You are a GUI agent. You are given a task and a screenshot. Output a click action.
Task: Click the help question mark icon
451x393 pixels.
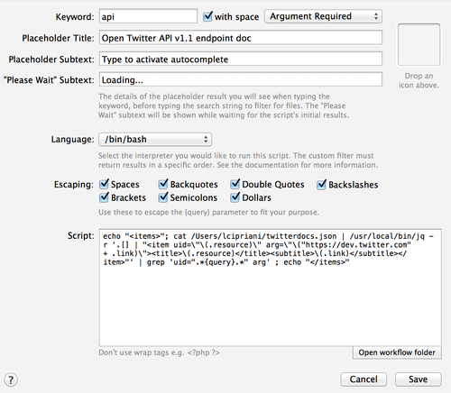[11, 379]
